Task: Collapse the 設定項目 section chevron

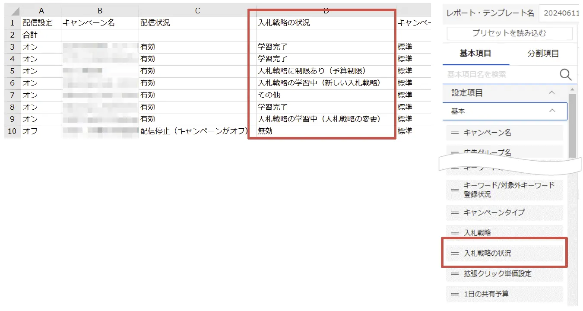Action: (551, 92)
